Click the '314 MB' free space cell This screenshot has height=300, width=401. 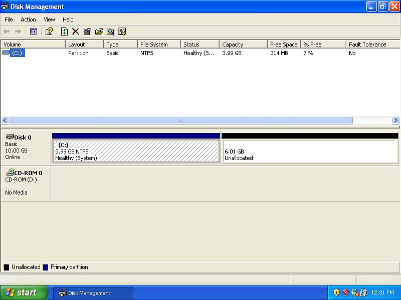pyautogui.click(x=279, y=53)
